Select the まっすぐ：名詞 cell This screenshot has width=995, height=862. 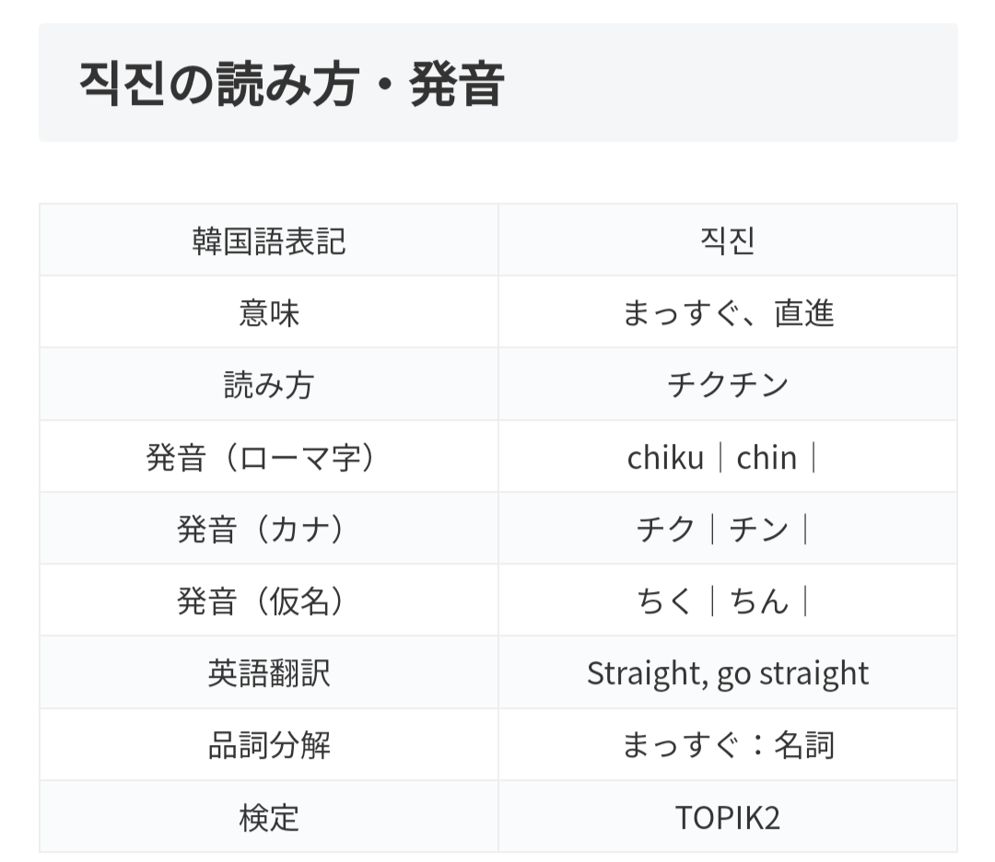727,745
